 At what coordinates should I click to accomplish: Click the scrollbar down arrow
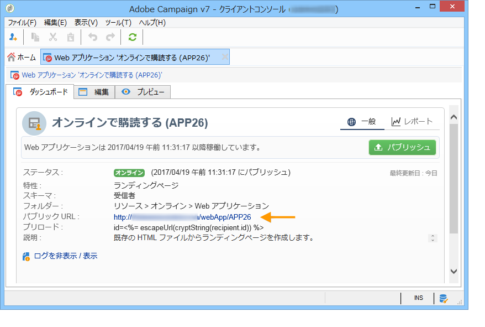click(x=454, y=271)
